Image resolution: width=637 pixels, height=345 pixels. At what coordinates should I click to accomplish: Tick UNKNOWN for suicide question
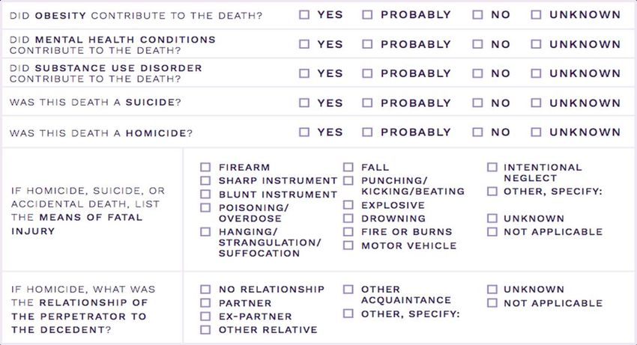[537, 103]
